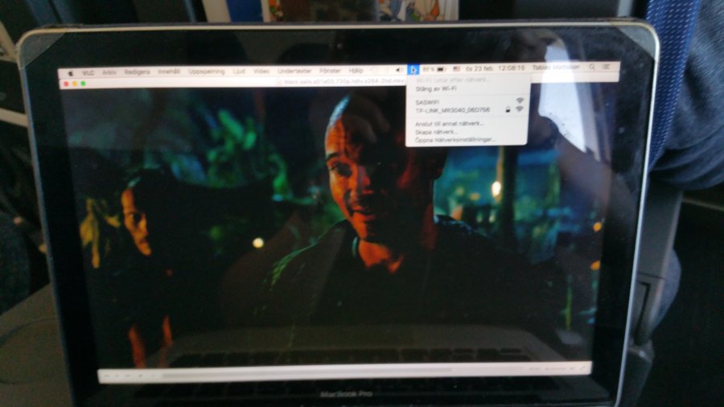This screenshot has height=407, width=724.
Task: Click the VLC playback progress bar
Action: [x=322, y=372]
